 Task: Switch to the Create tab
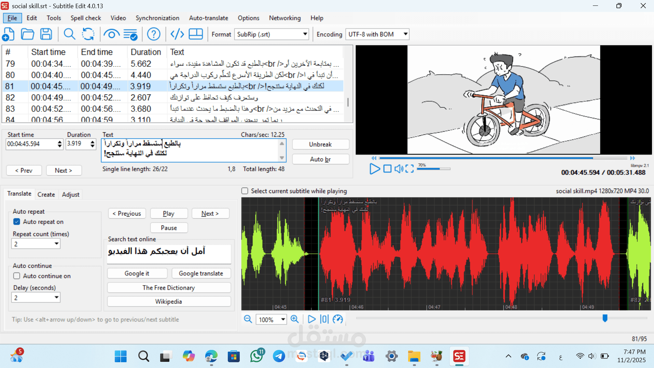46,194
